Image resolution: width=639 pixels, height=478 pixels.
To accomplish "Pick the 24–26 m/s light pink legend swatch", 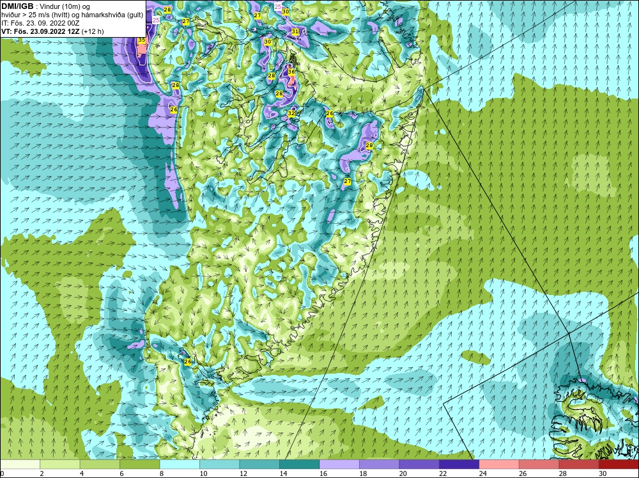I will (499, 464).
